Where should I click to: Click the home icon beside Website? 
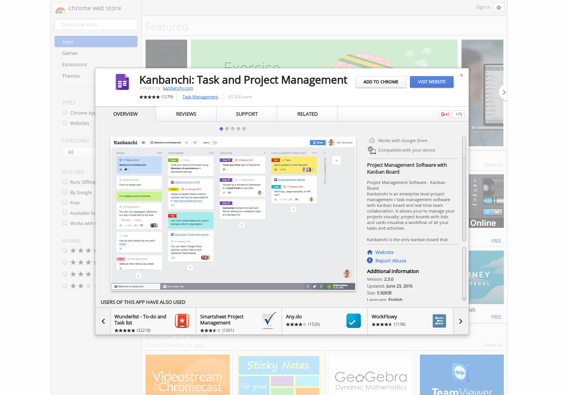tap(370, 252)
